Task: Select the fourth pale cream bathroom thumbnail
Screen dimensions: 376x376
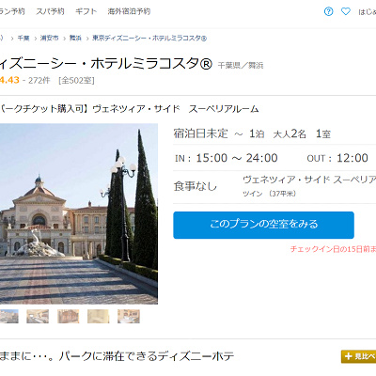Action: click(x=99, y=317)
